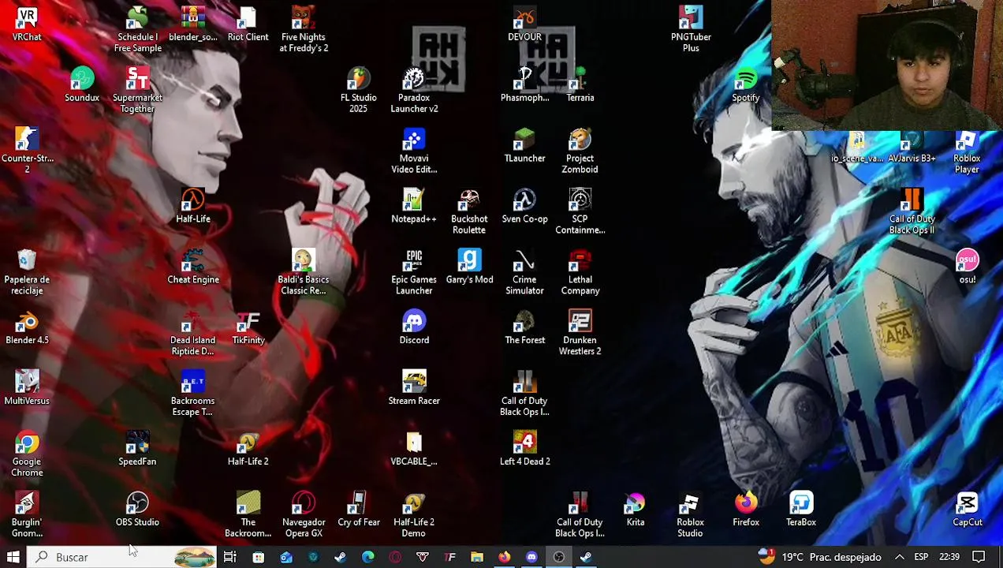This screenshot has width=1003, height=568.
Task: Open the Terraria desktop icon
Action: click(580, 85)
